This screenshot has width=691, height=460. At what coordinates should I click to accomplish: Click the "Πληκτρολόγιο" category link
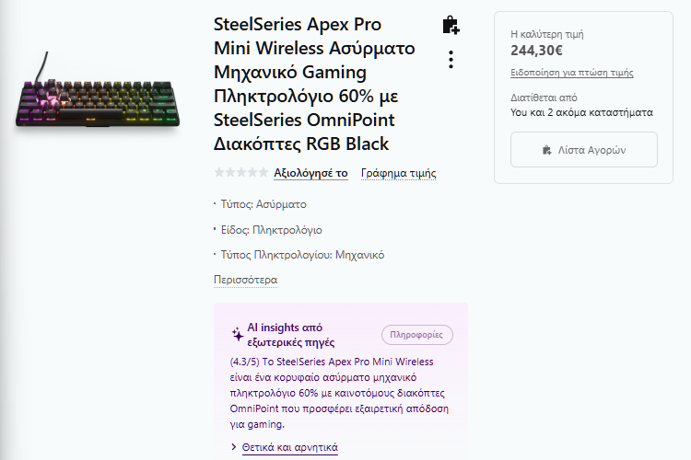pos(287,230)
